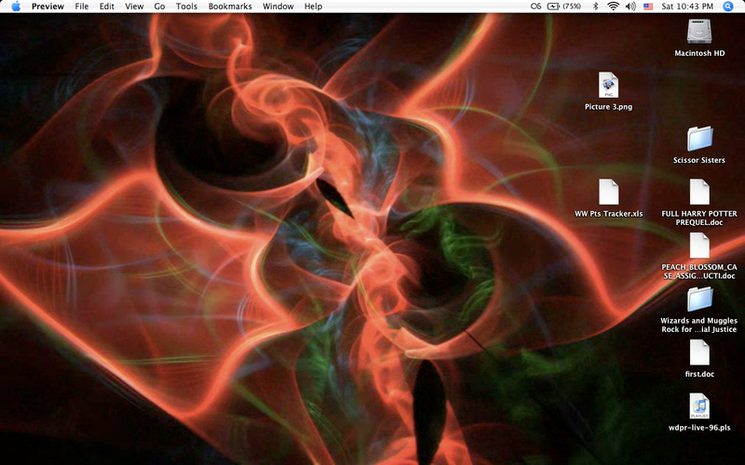Open the Tools menu
This screenshot has width=745, height=465.
(186, 7)
